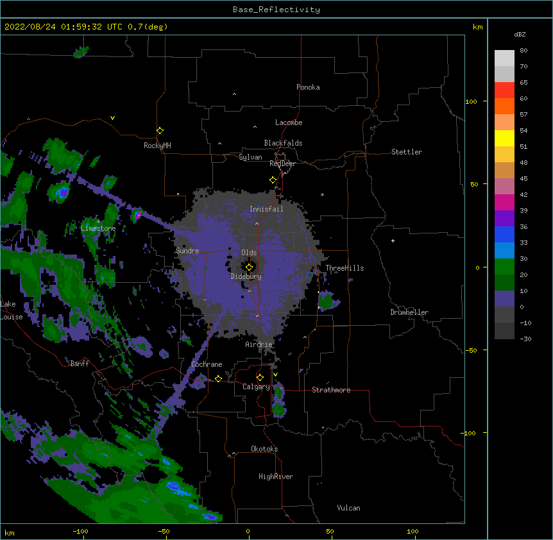Click the yellow diamond marker above RockyMH
The height and width of the screenshot is (540, 553).
click(x=160, y=131)
